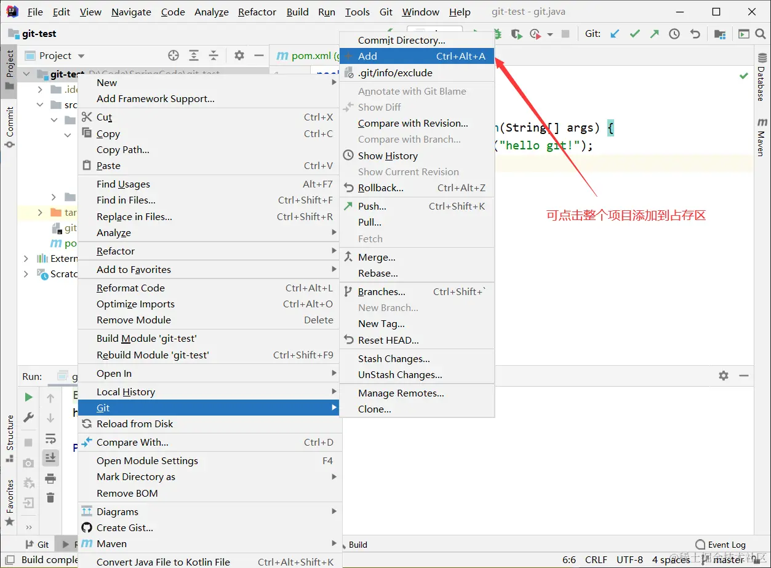Click the Collapse All icon in Project panel
771x568 pixels.
click(x=214, y=55)
